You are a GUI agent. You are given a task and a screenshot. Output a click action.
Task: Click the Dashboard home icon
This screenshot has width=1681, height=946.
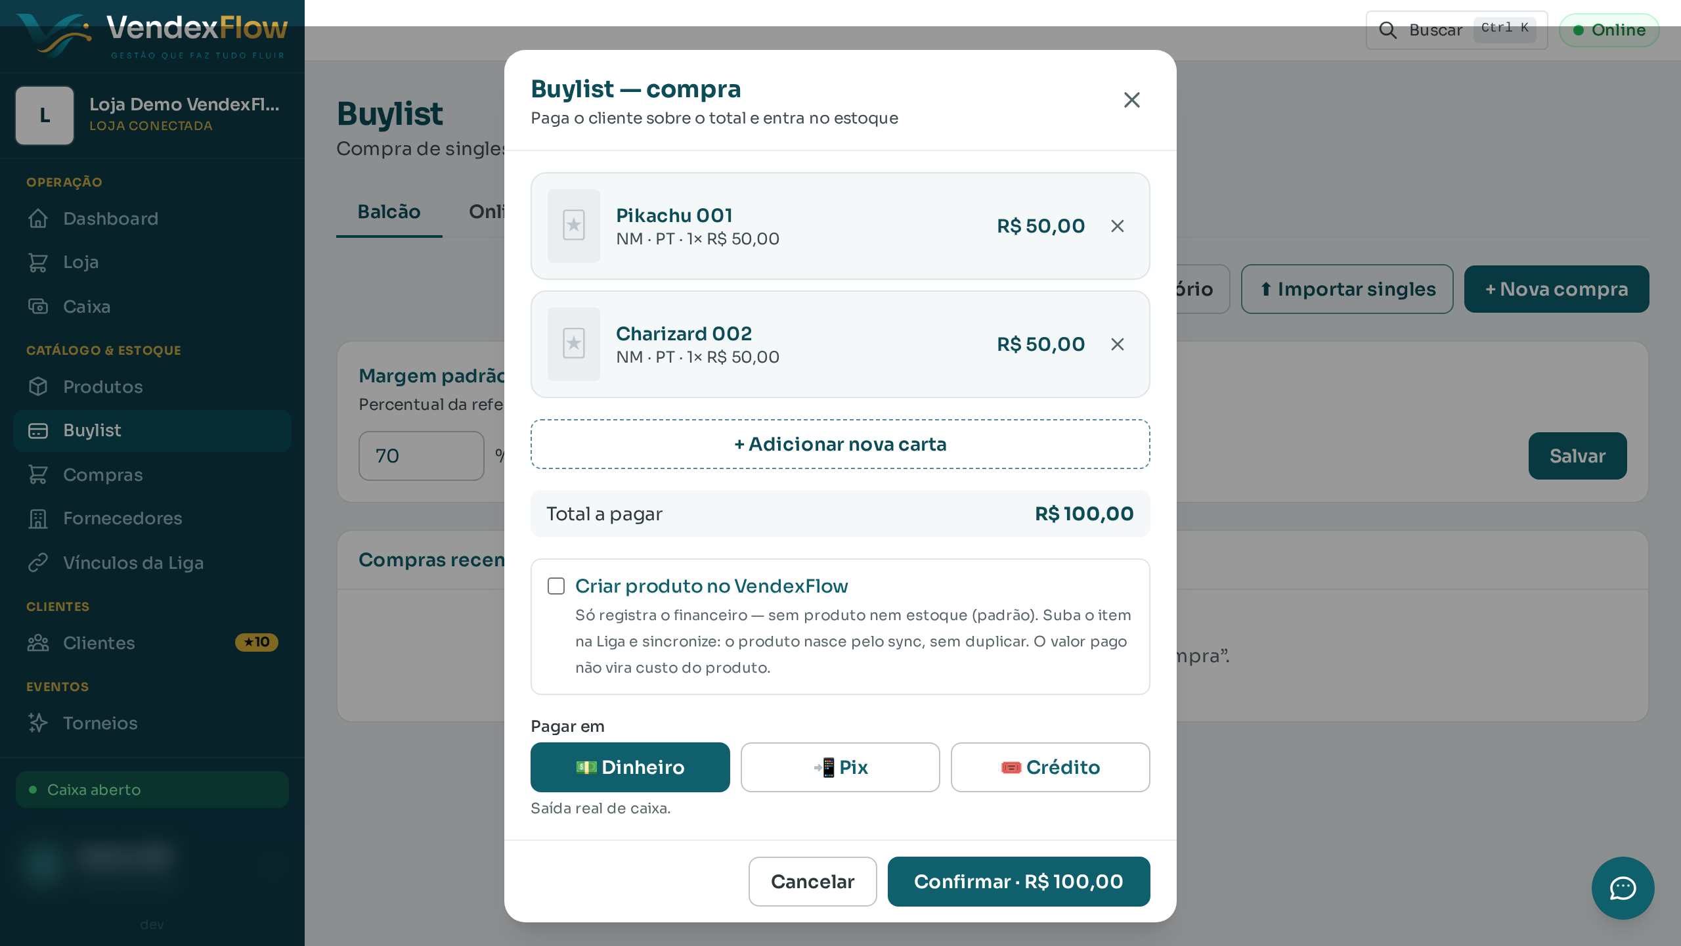click(x=38, y=219)
